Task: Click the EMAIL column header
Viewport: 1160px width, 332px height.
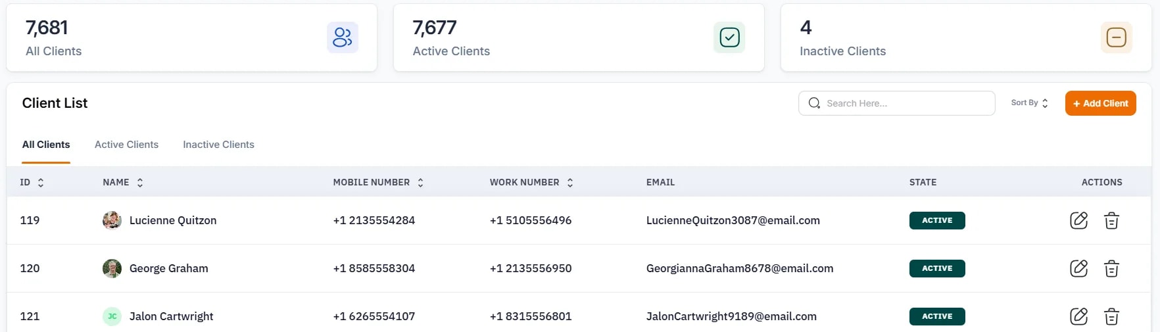Action: point(660,182)
